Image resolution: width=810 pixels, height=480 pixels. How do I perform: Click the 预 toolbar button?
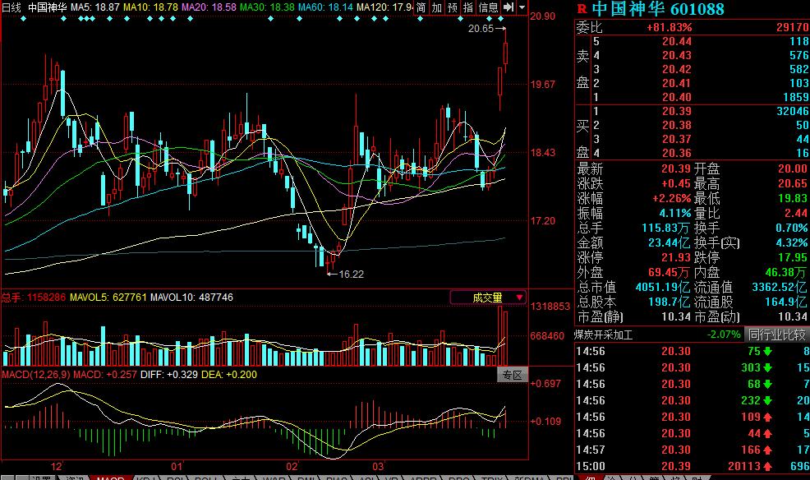[453, 7]
